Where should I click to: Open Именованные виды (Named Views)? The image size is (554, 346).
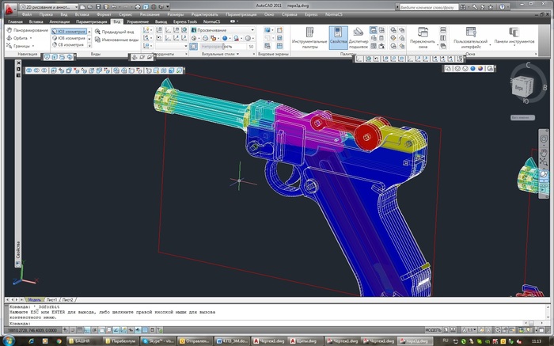tap(117, 39)
